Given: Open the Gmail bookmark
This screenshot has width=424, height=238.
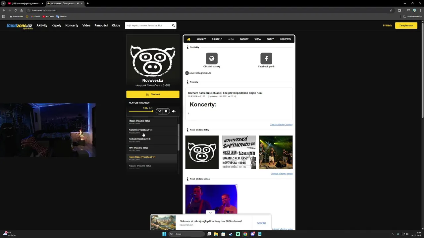Looking at the screenshot, I should 35,16.
